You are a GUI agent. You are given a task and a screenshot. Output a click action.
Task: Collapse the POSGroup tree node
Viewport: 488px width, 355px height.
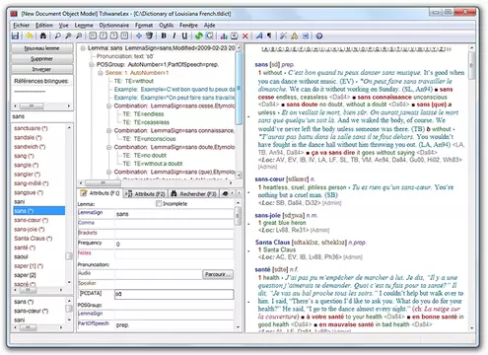(92, 64)
